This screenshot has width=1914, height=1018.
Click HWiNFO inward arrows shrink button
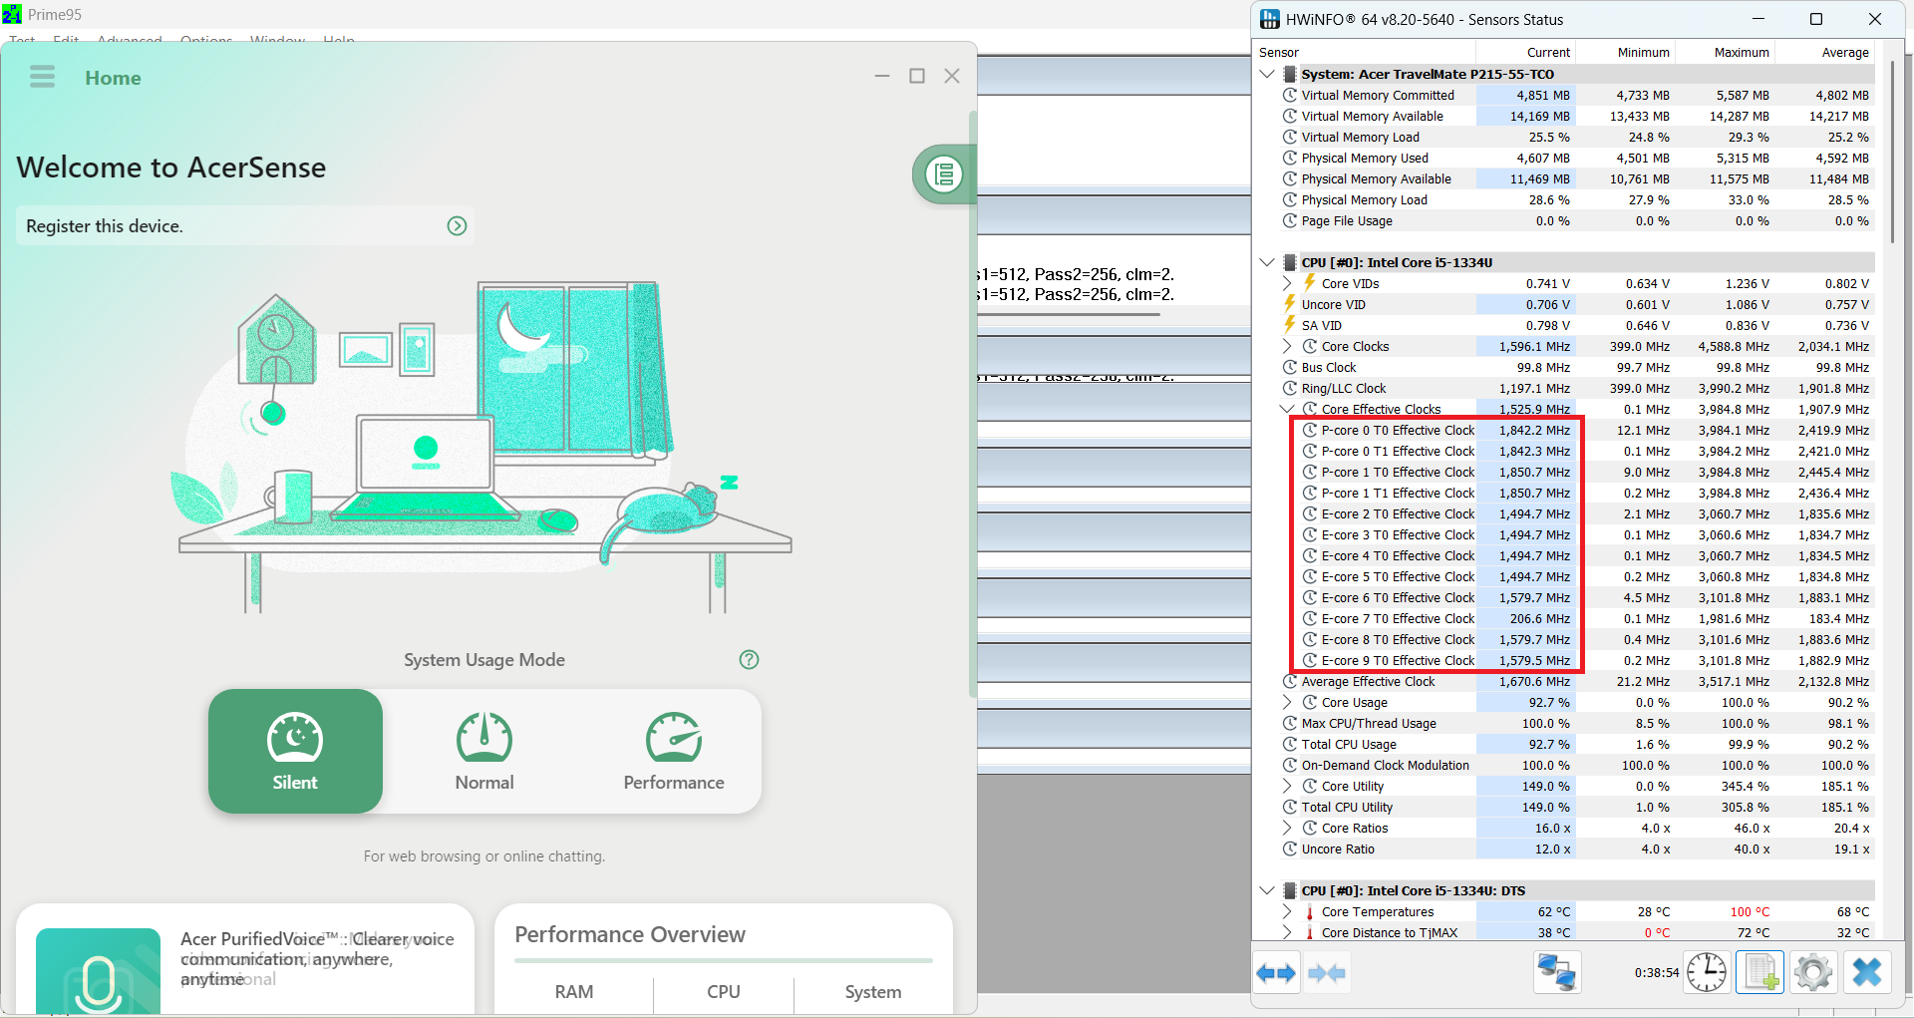[x=1326, y=972]
